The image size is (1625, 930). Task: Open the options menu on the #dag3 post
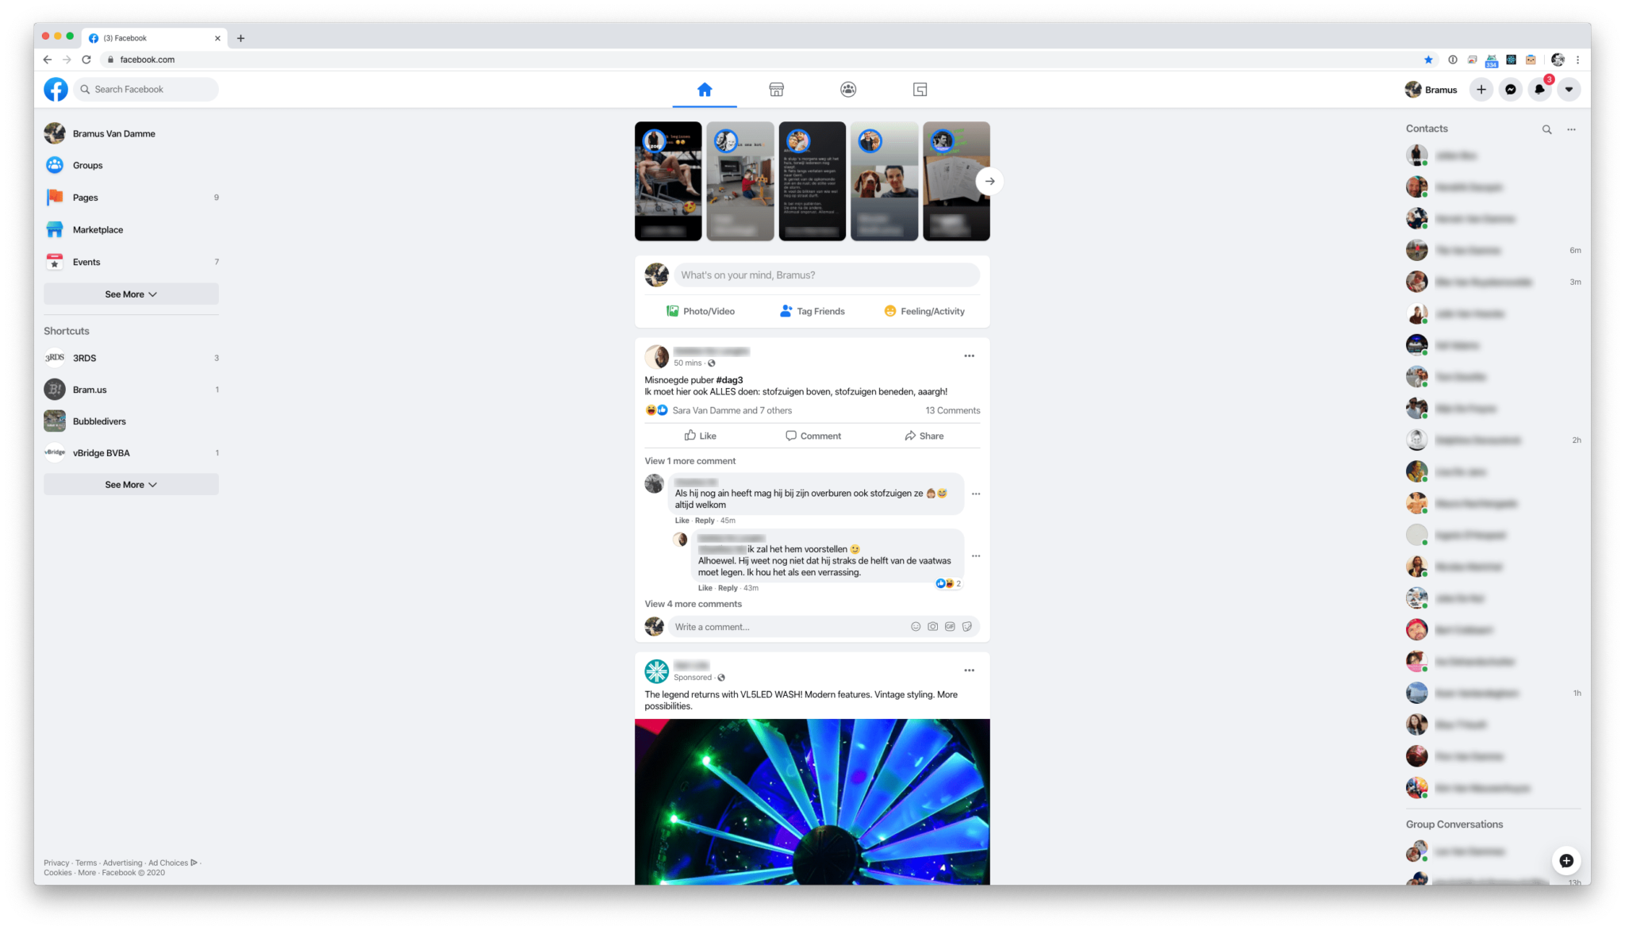pos(969,355)
